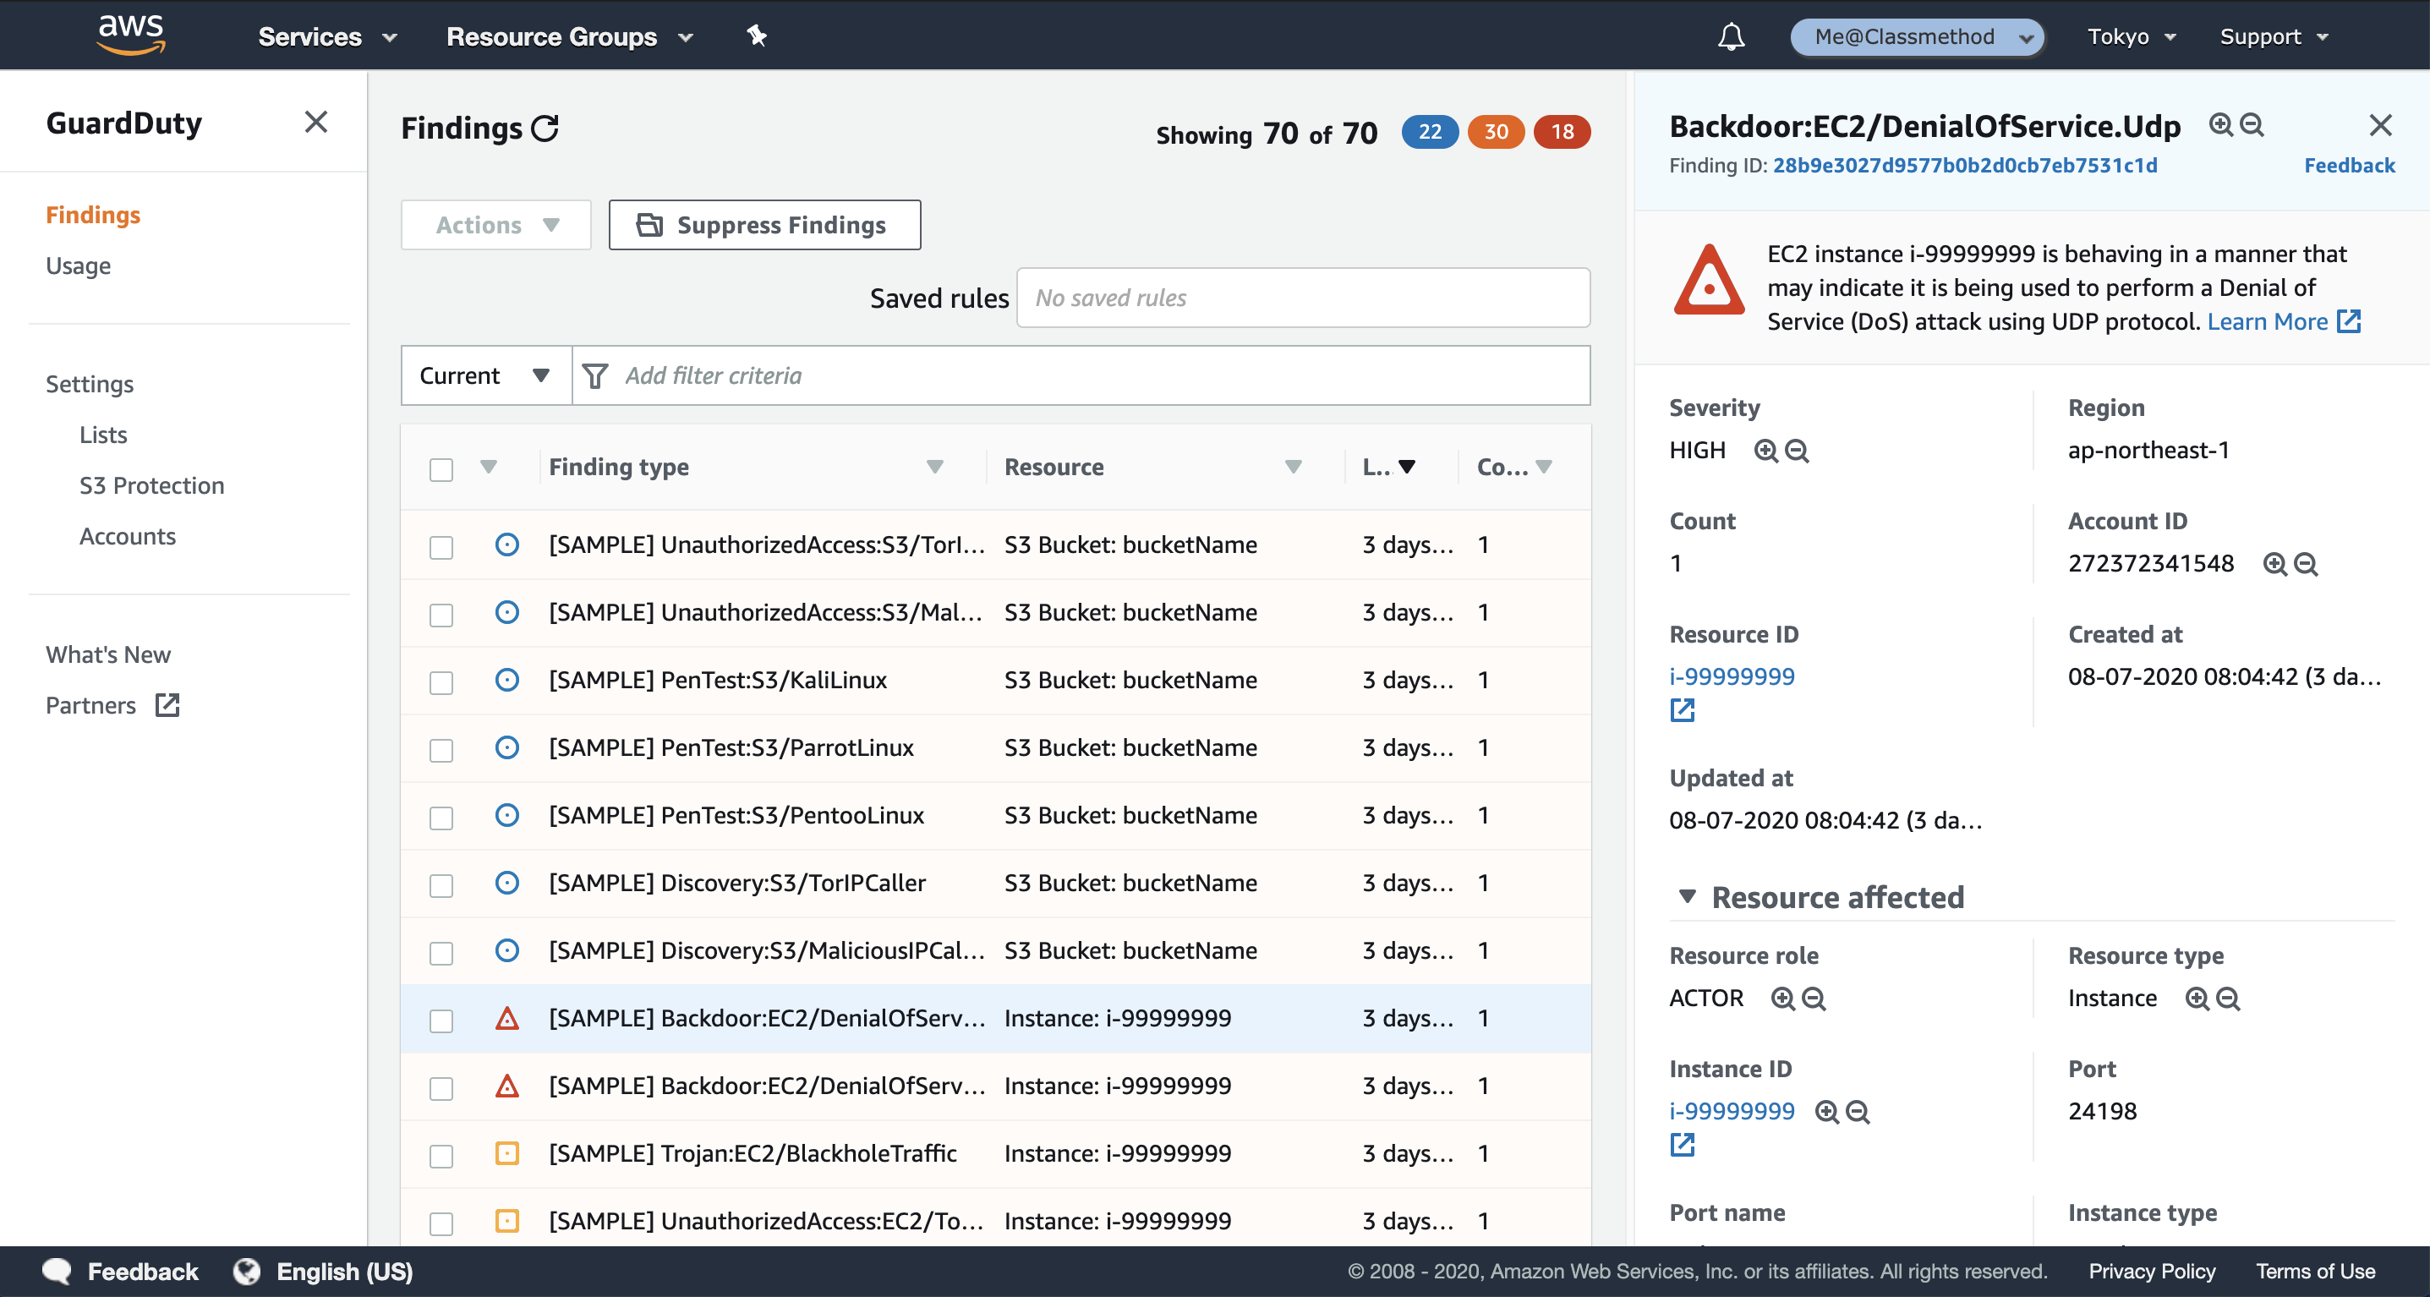
Task: Refresh the Findings list
Action: click(545, 128)
